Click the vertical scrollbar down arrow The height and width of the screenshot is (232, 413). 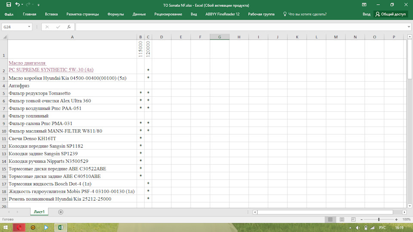click(410, 206)
